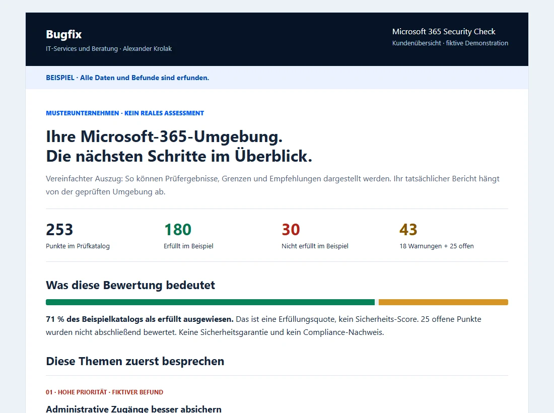This screenshot has height=413, width=554.
Task: Click '71 % des Beispielkatalogs als erfüllt ausgewiesen.' text
Action: click(x=140, y=319)
